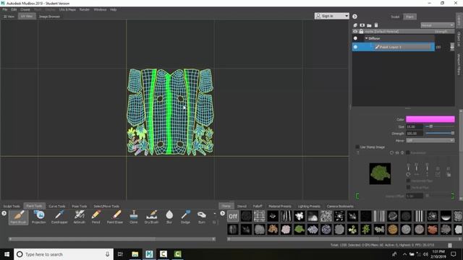The image size is (463, 260).
Task: Open the Edit menu
Action: pyautogui.click(x=14, y=9)
